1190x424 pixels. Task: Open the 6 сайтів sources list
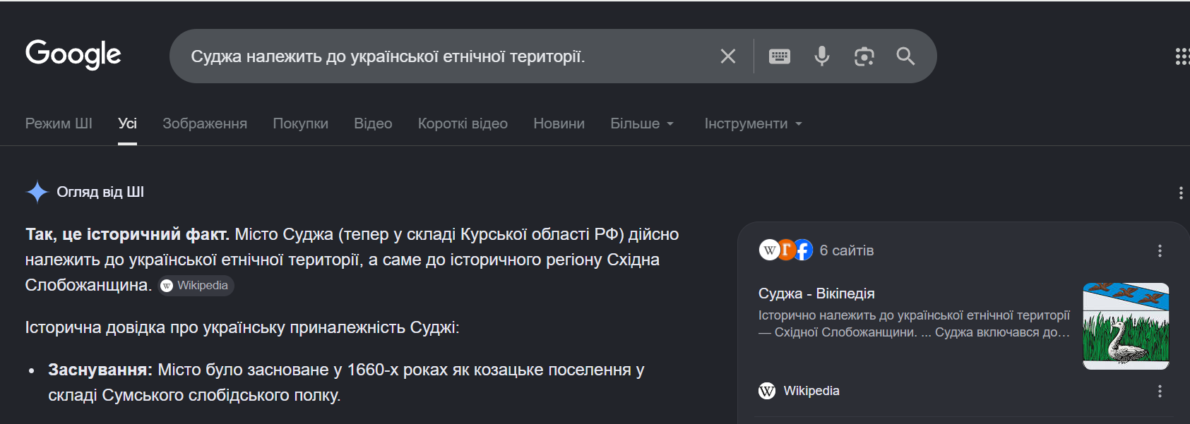(846, 250)
